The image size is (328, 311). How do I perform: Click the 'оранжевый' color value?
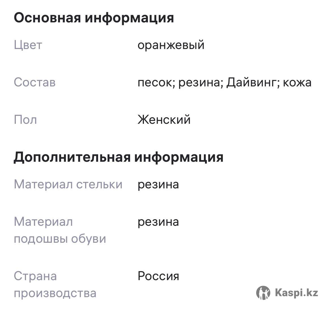tap(171, 46)
